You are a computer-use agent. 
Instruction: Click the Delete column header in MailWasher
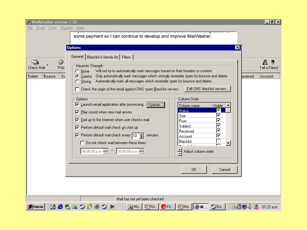(x=34, y=76)
